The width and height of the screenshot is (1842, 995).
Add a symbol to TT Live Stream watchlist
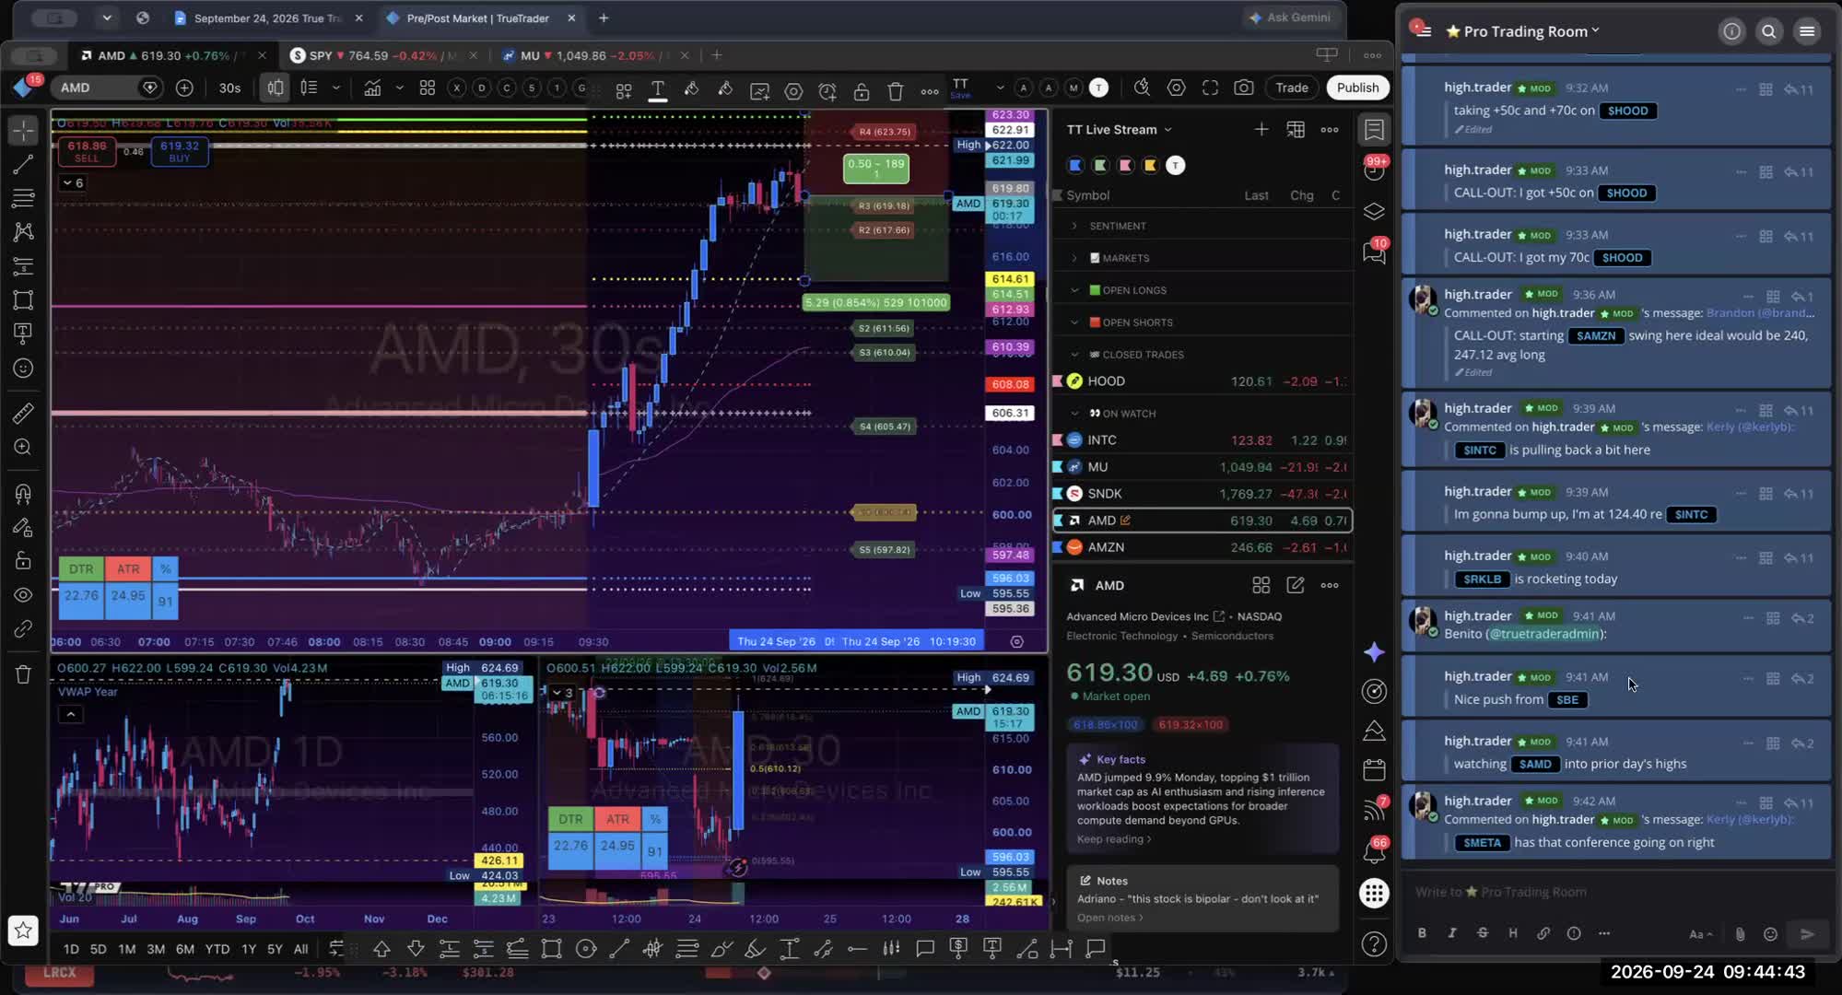(1261, 130)
